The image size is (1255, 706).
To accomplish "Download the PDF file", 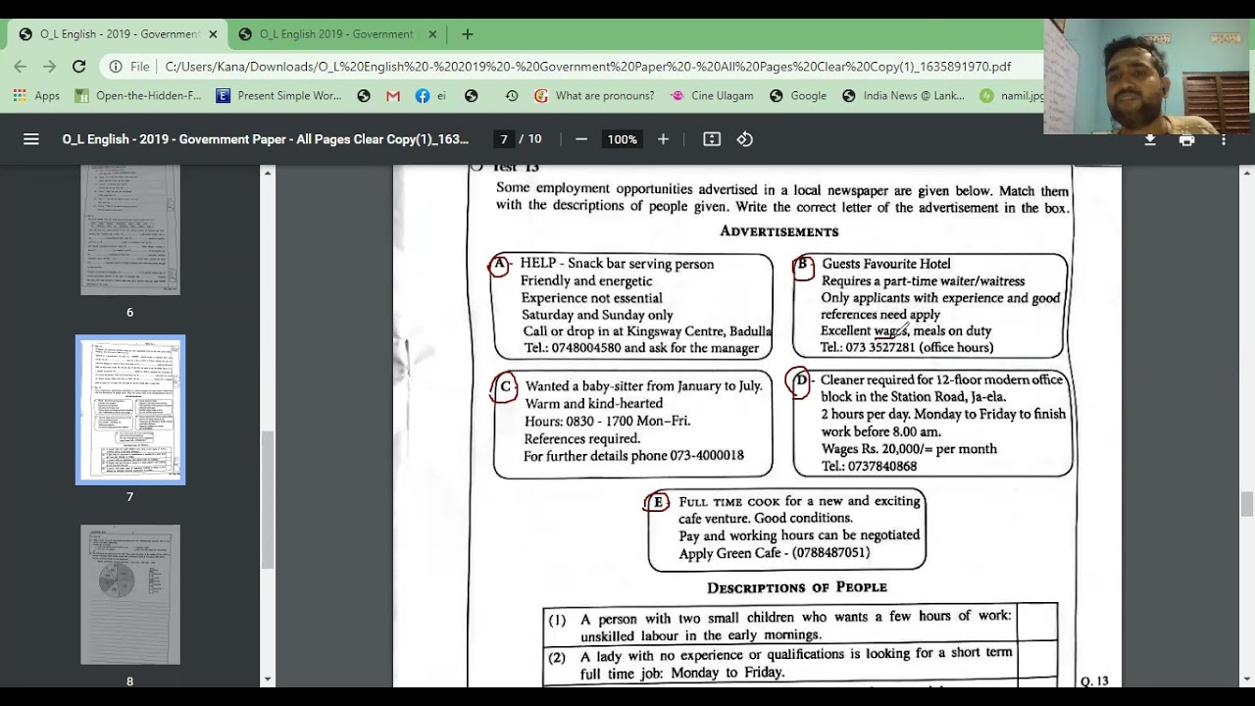I will pyautogui.click(x=1150, y=139).
